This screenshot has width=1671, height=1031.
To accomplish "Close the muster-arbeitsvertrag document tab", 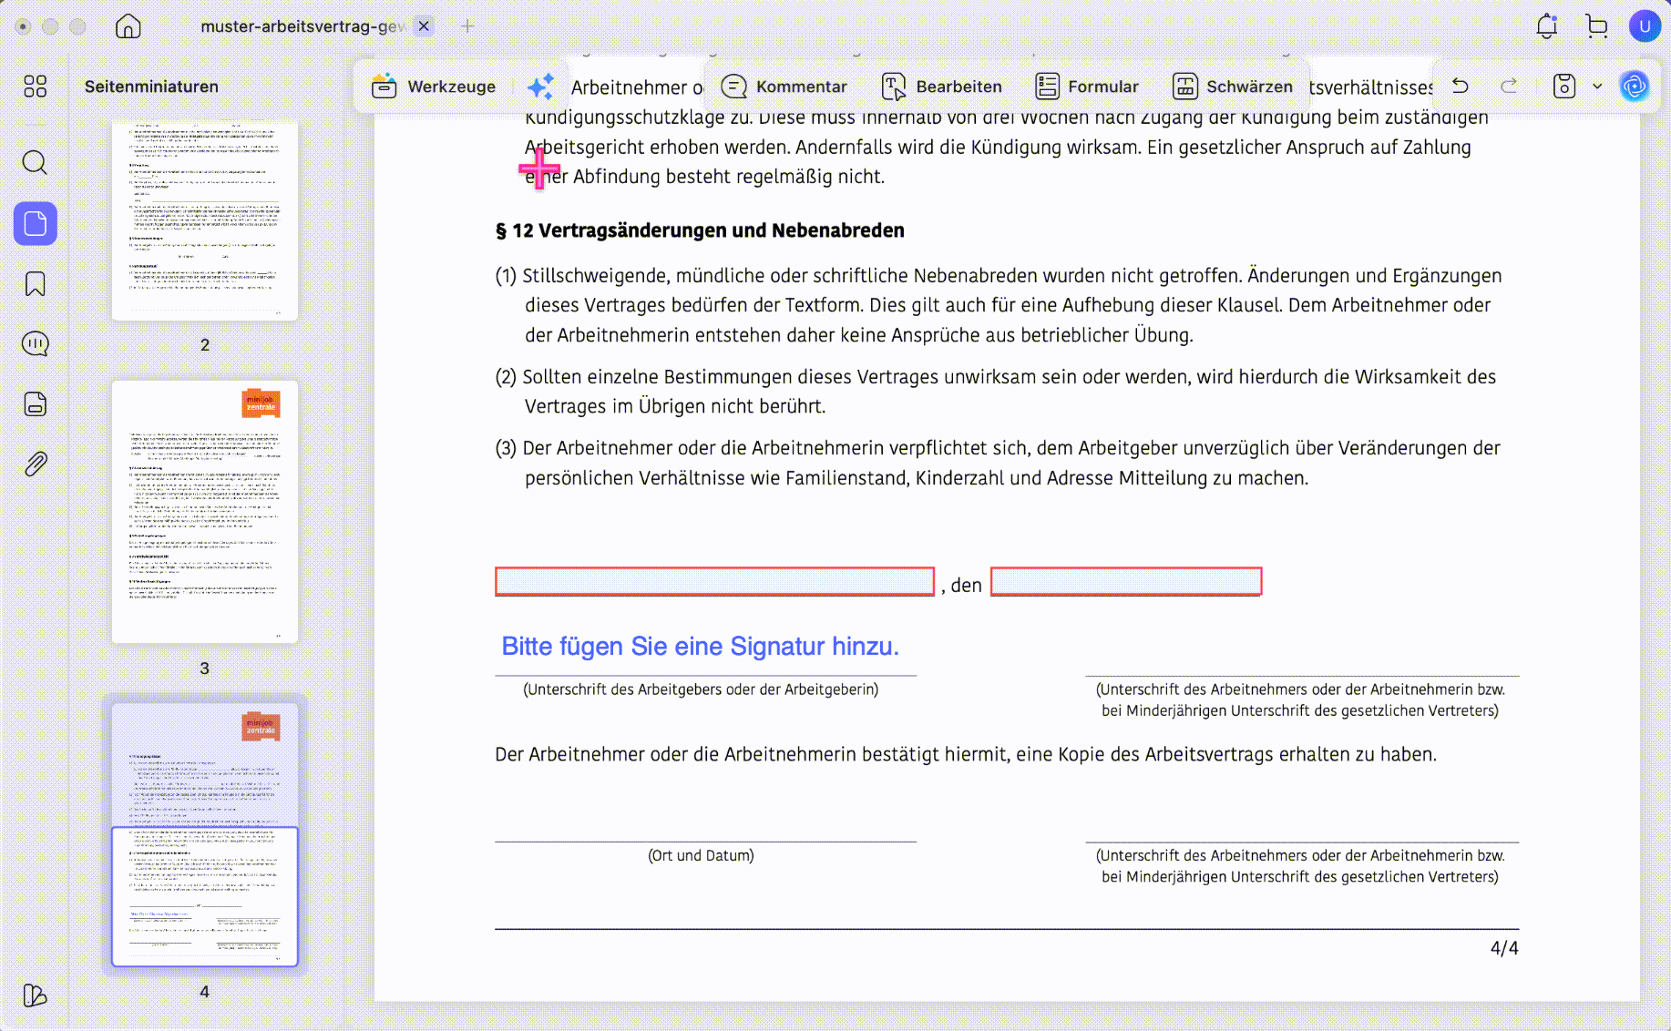I will [424, 26].
